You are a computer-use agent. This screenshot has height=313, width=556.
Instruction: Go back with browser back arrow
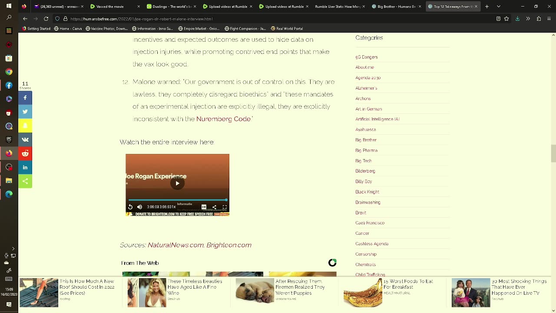[x=25, y=19]
